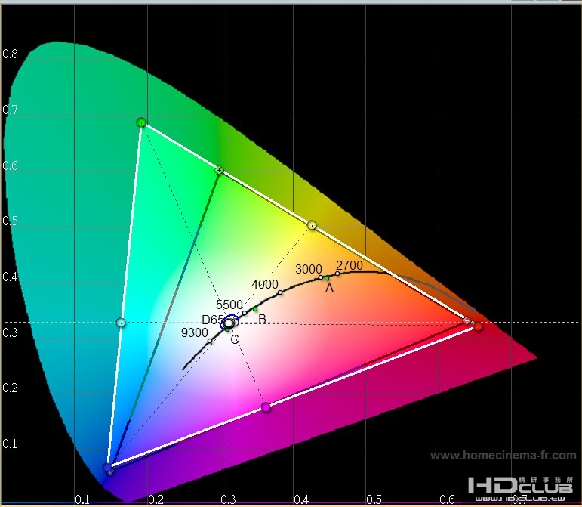Viewport: 582px width, 507px height.
Task: Click the 3000 K marker on the curve
Action: tap(321, 277)
